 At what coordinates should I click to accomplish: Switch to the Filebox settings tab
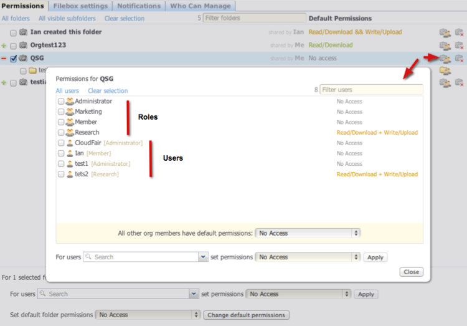pyautogui.click(x=80, y=6)
